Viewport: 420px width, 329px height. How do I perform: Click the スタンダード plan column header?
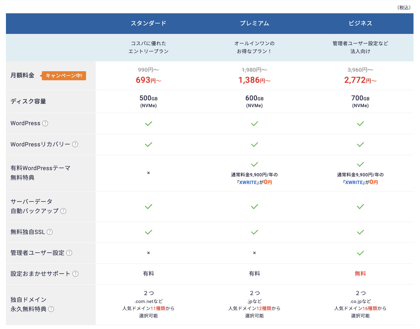[x=148, y=23]
